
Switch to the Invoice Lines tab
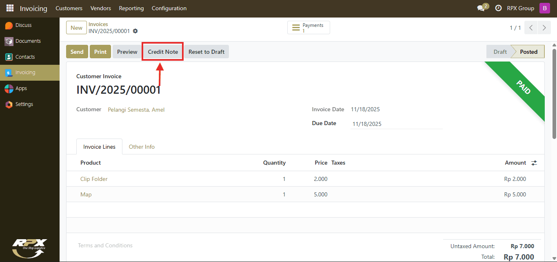point(99,147)
